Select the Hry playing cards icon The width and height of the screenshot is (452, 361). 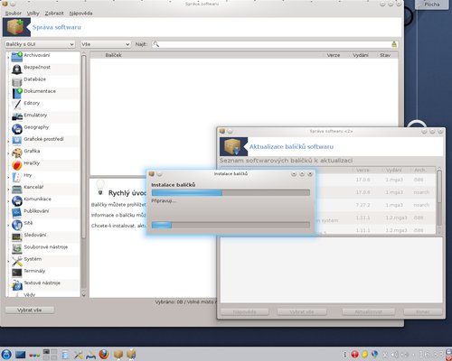pyautogui.click(x=17, y=177)
